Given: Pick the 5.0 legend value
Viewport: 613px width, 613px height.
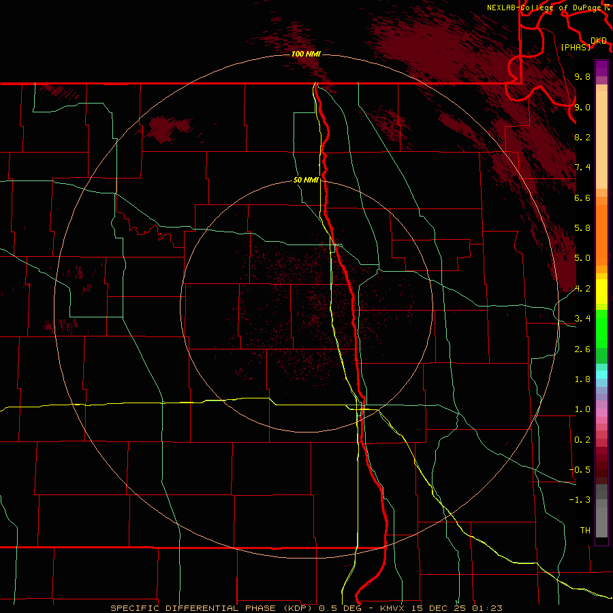Looking at the screenshot, I should pos(582,258).
